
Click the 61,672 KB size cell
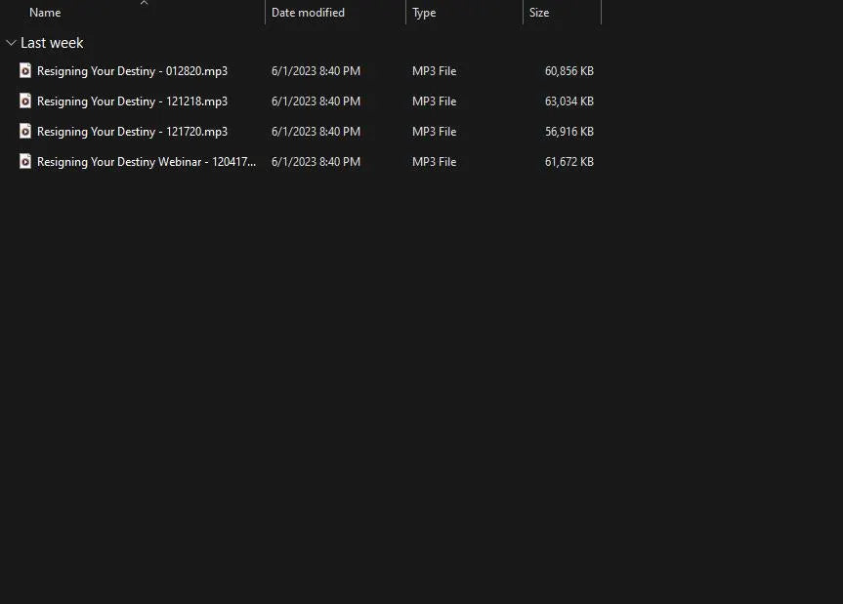click(569, 162)
